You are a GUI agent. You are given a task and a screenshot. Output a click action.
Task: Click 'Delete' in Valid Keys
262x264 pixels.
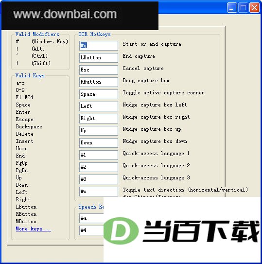(x=25, y=134)
